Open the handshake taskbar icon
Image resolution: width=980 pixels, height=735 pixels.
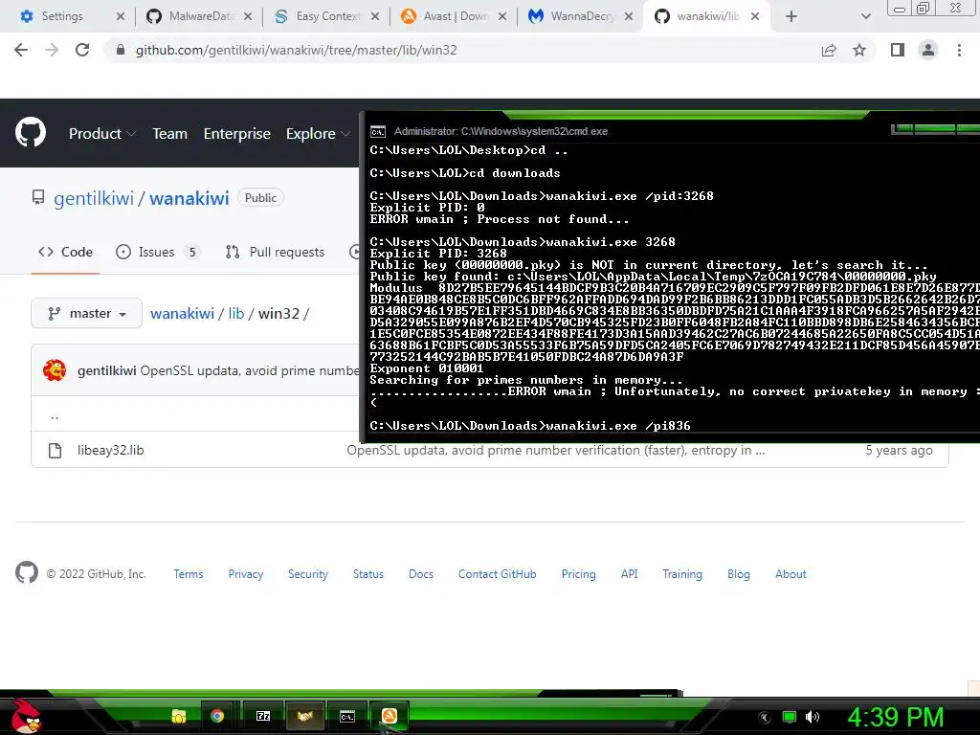pyautogui.click(x=304, y=716)
